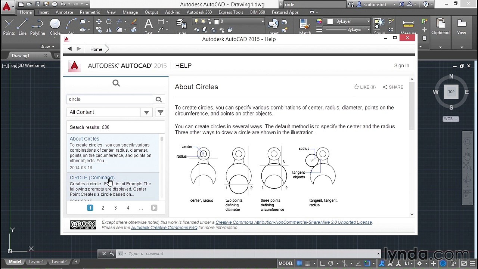Switch to the Manage ribbon tab
This screenshot has height=269, width=478.
130,12
